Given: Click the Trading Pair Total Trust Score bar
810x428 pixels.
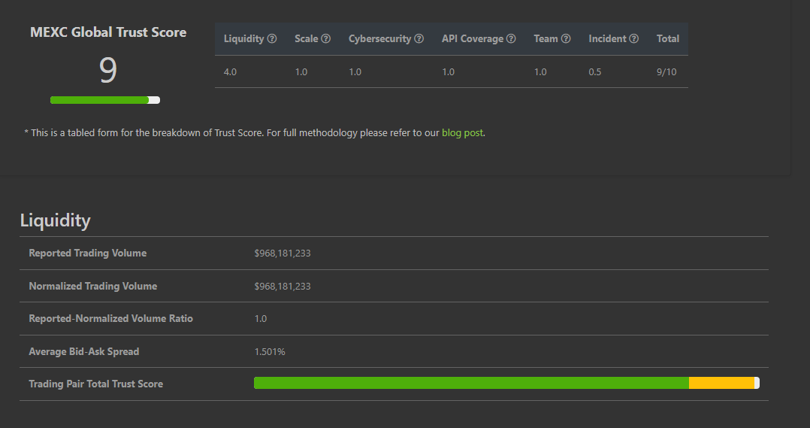Looking at the screenshot, I should [506, 383].
